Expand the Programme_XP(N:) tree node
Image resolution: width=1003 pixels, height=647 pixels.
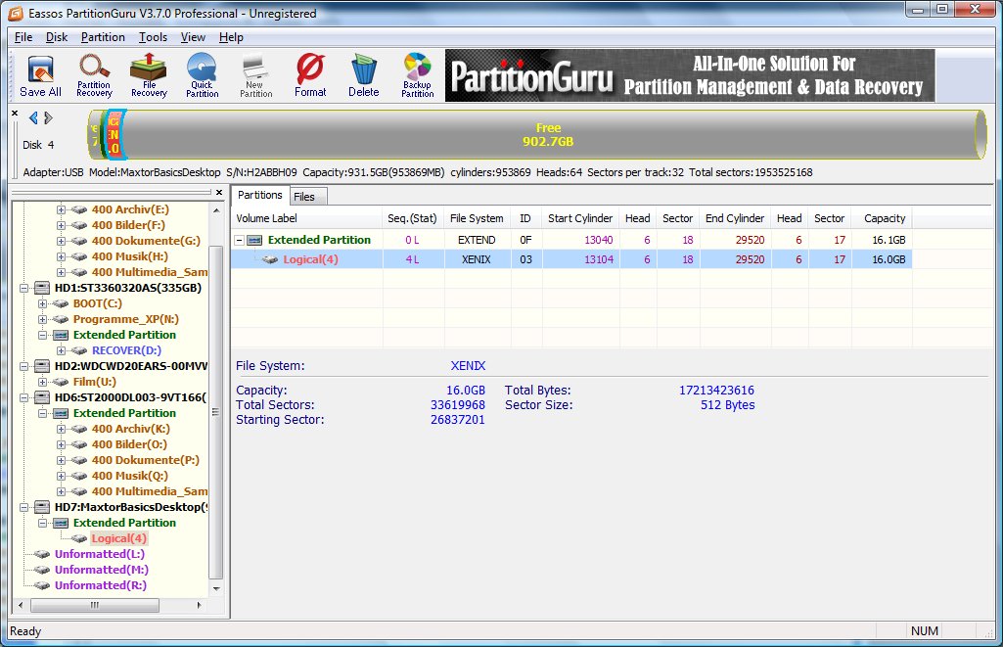pyautogui.click(x=42, y=319)
